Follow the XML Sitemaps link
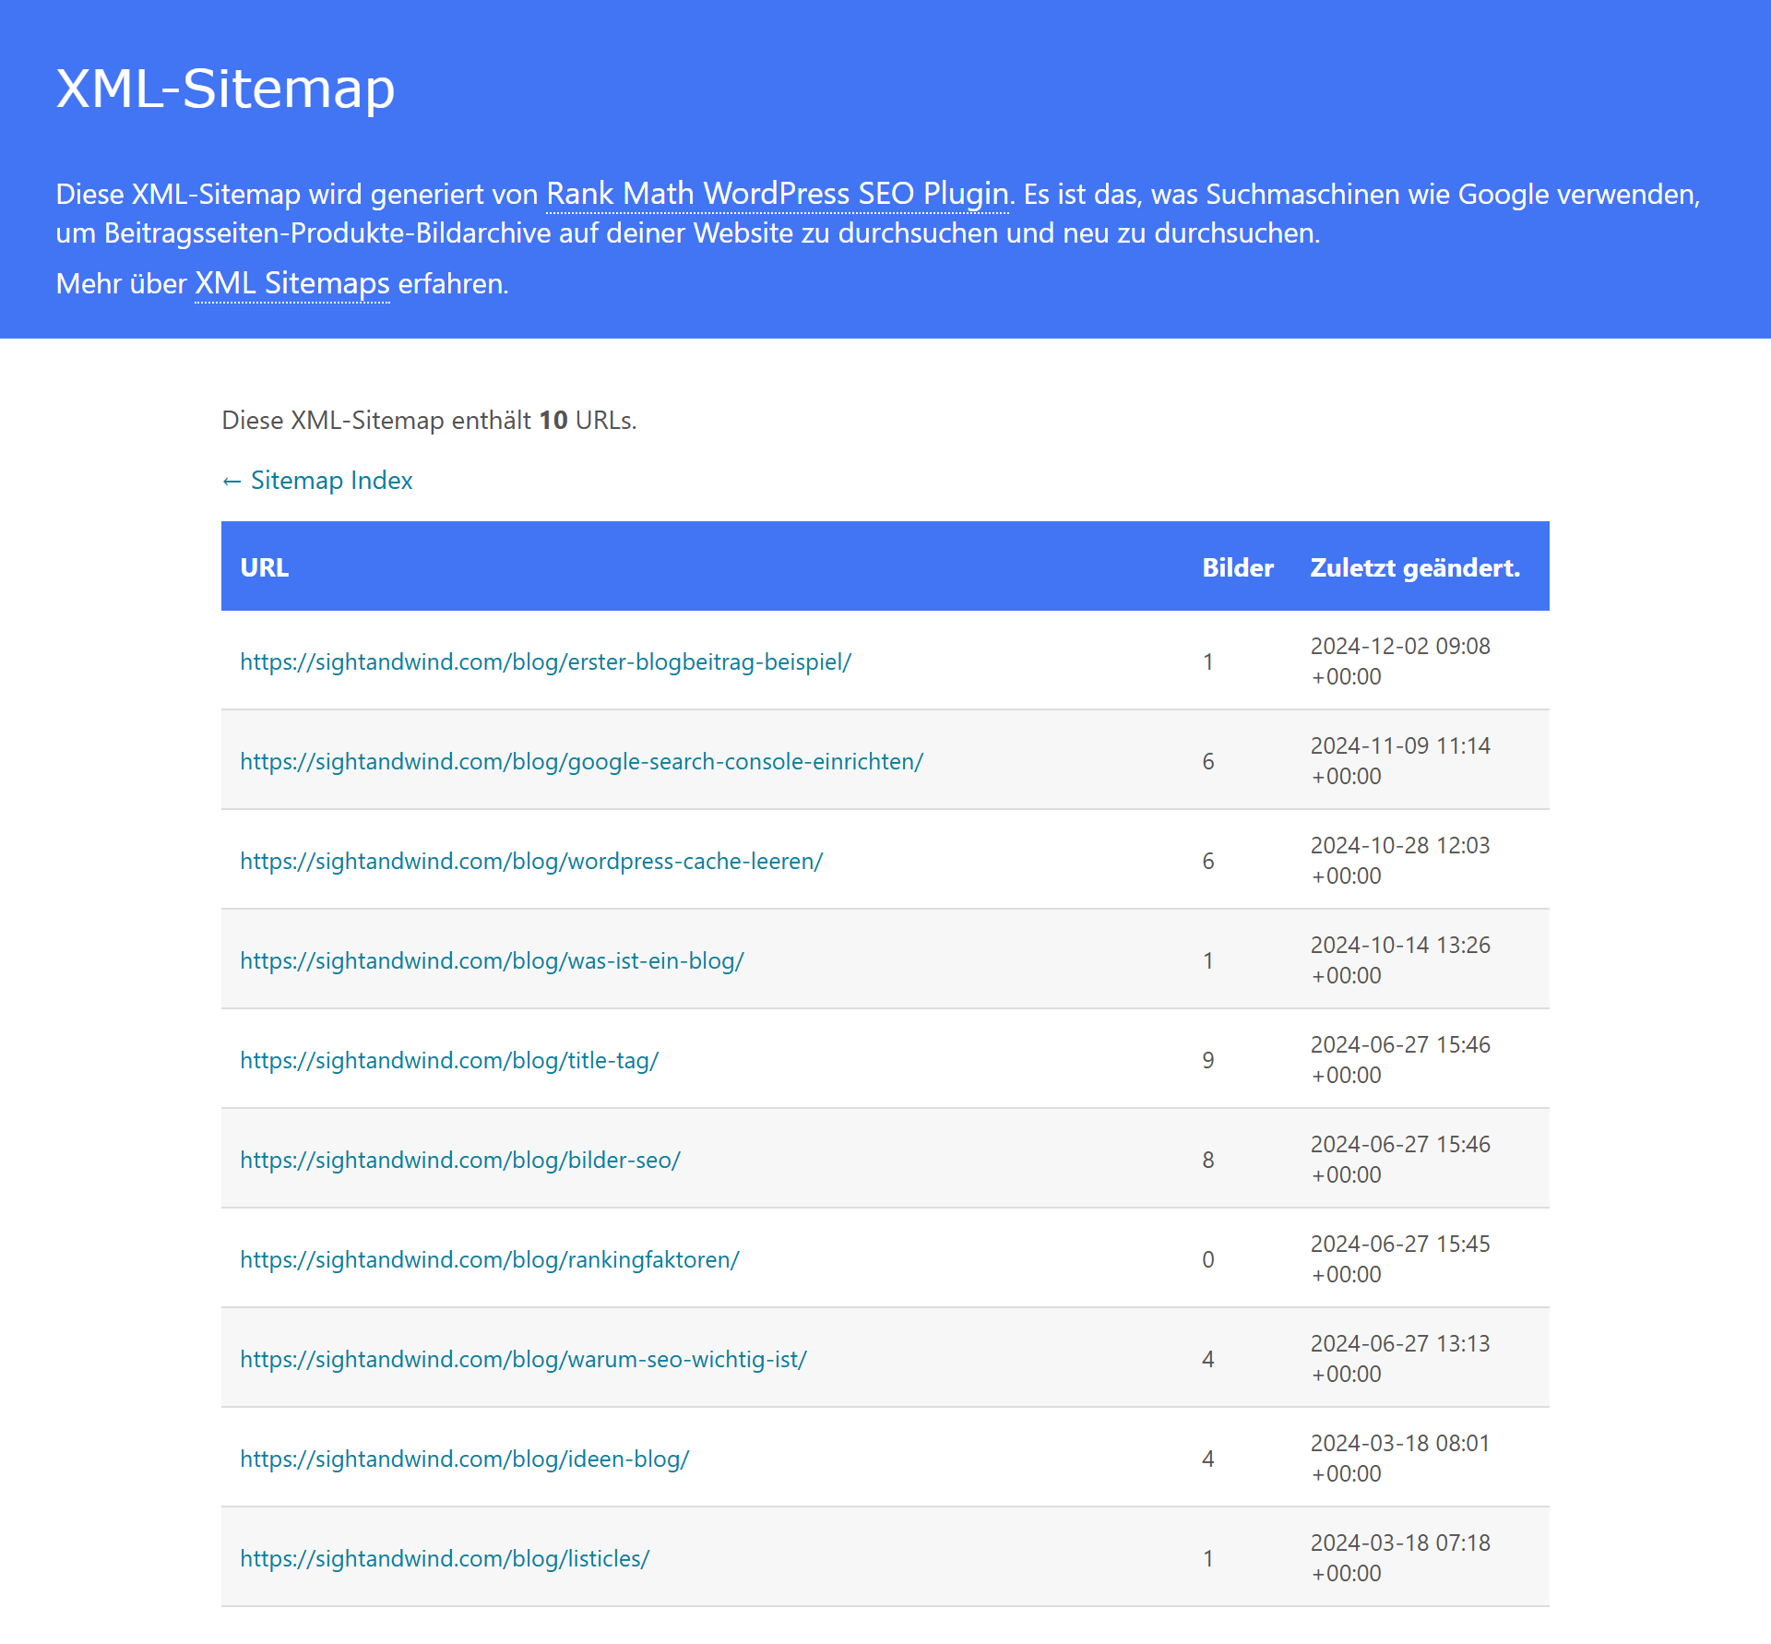 (x=292, y=283)
